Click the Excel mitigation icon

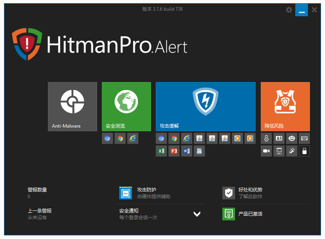tap(161, 151)
